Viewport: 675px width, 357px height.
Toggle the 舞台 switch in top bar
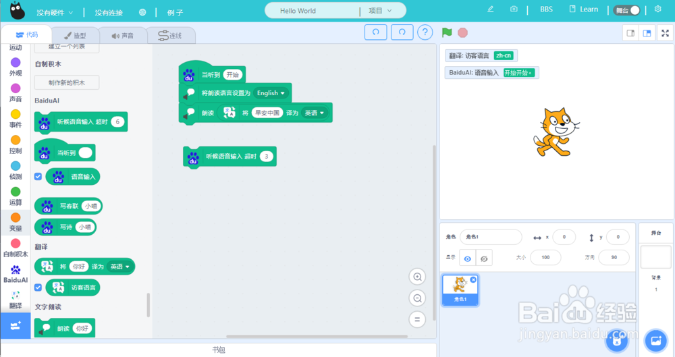(627, 10)
